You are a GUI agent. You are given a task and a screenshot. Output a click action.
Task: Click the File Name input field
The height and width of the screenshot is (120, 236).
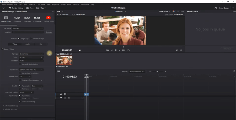point(28,28)
